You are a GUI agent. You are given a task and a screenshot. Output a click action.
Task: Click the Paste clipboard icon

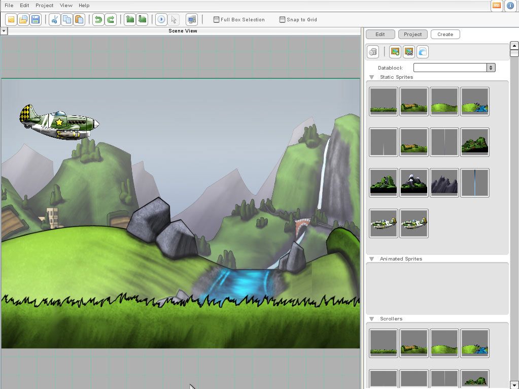coord(79,20)
